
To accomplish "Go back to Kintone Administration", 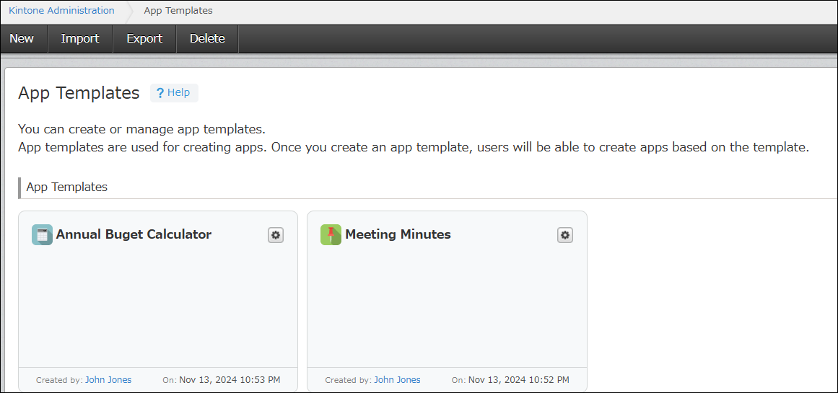I will [x=61, y=11].
